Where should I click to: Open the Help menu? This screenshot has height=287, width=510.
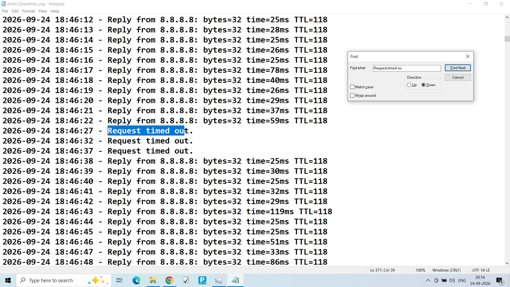(55, 11)
